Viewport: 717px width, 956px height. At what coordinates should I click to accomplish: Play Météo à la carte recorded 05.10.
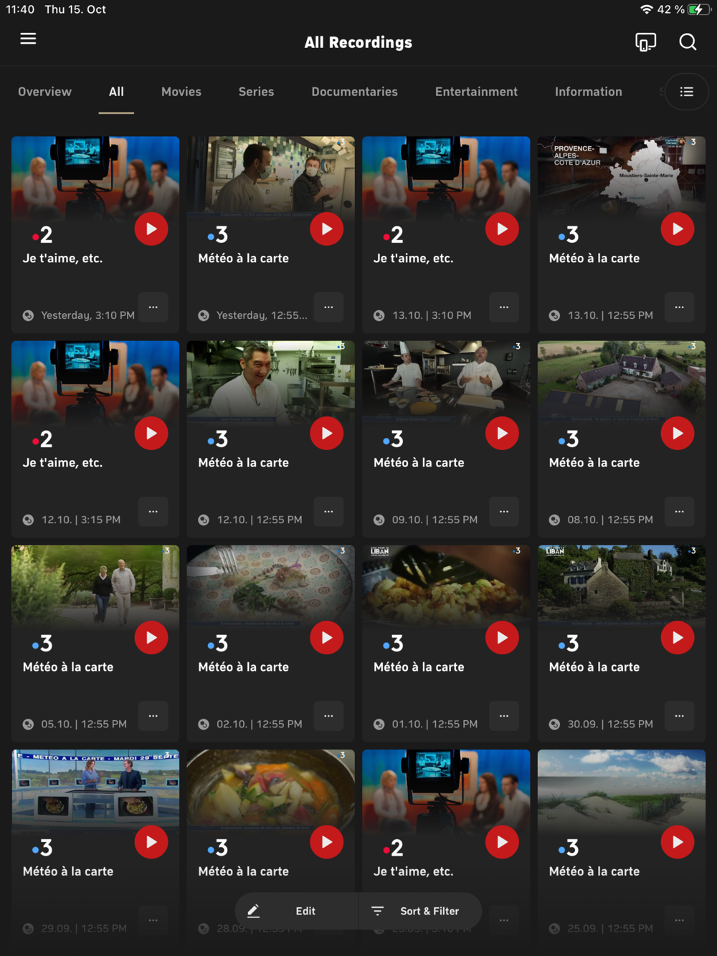pos(151,638)
